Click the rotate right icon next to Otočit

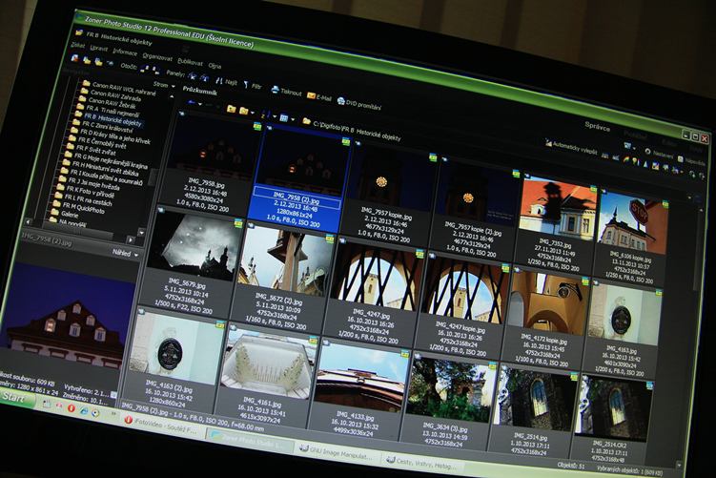[x=155, y=70]
